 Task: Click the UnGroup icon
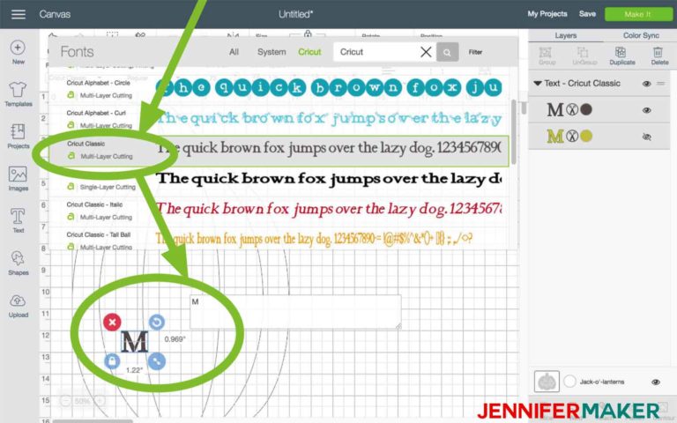click(584, 56)
